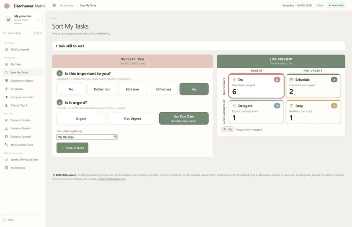Click the My Tasks checkbox icon
The height and width of the screenshot is (227, 352).
[6, 64]
